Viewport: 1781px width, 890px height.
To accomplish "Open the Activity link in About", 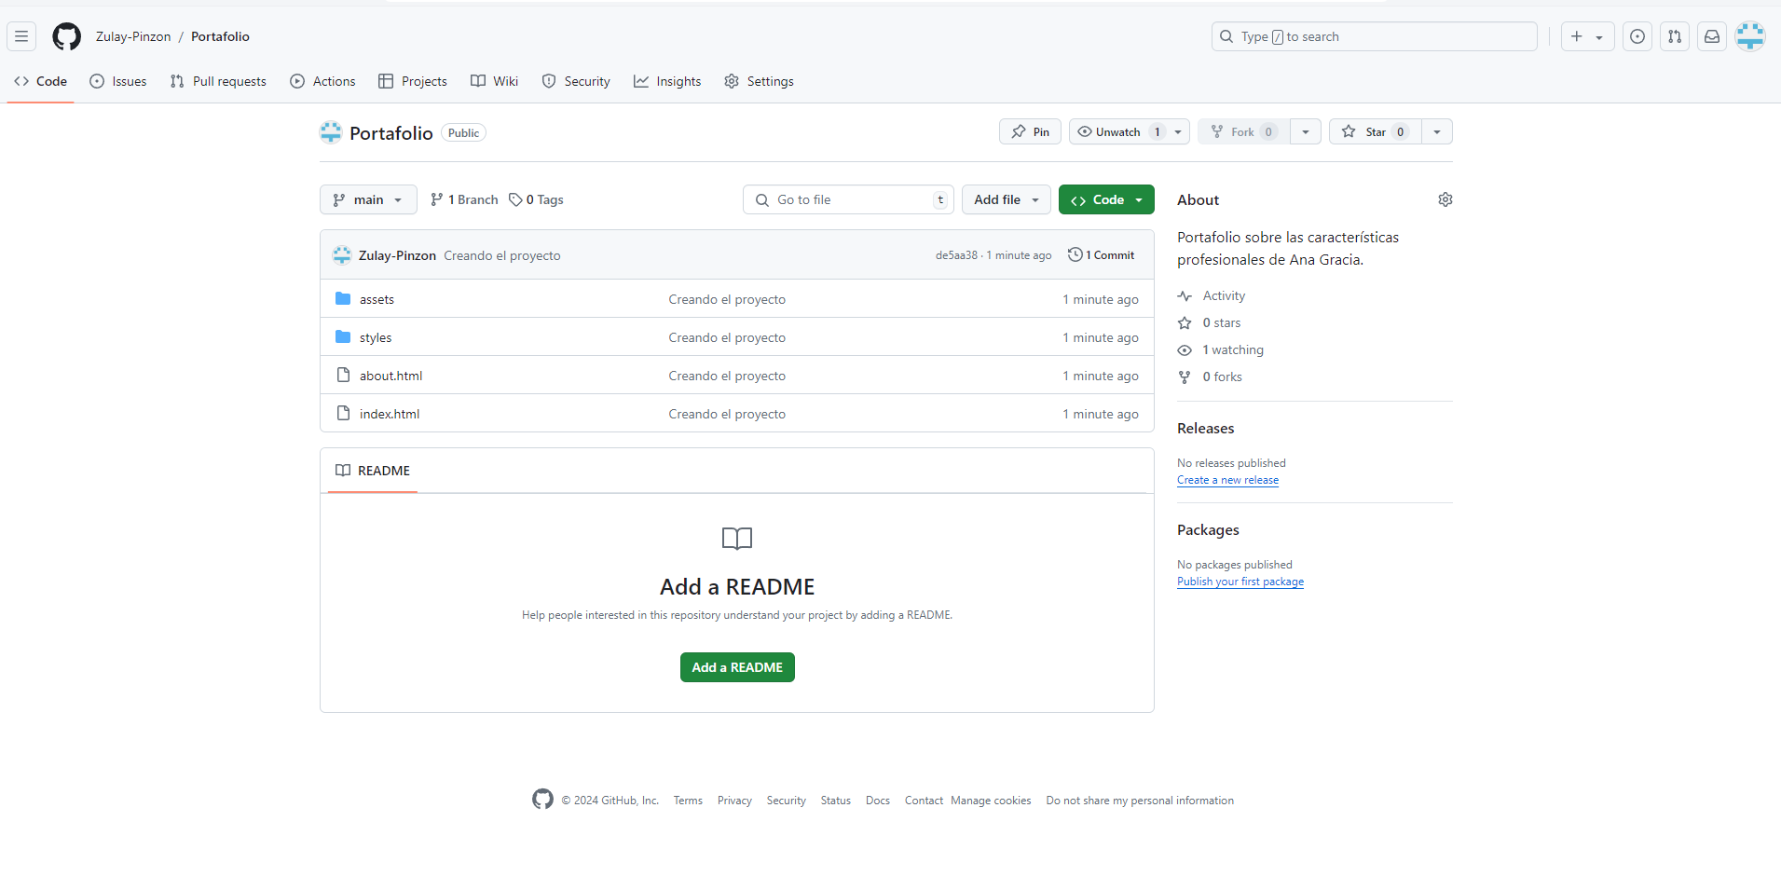I will [1212, 295].
